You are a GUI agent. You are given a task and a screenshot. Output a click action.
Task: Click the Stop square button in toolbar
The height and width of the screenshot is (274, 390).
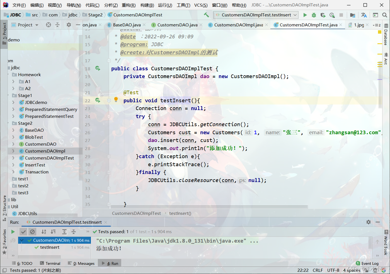341,15
